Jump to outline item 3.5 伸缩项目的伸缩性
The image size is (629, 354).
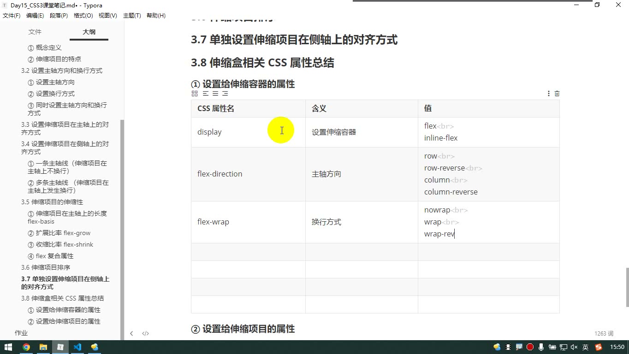(52, 202)
